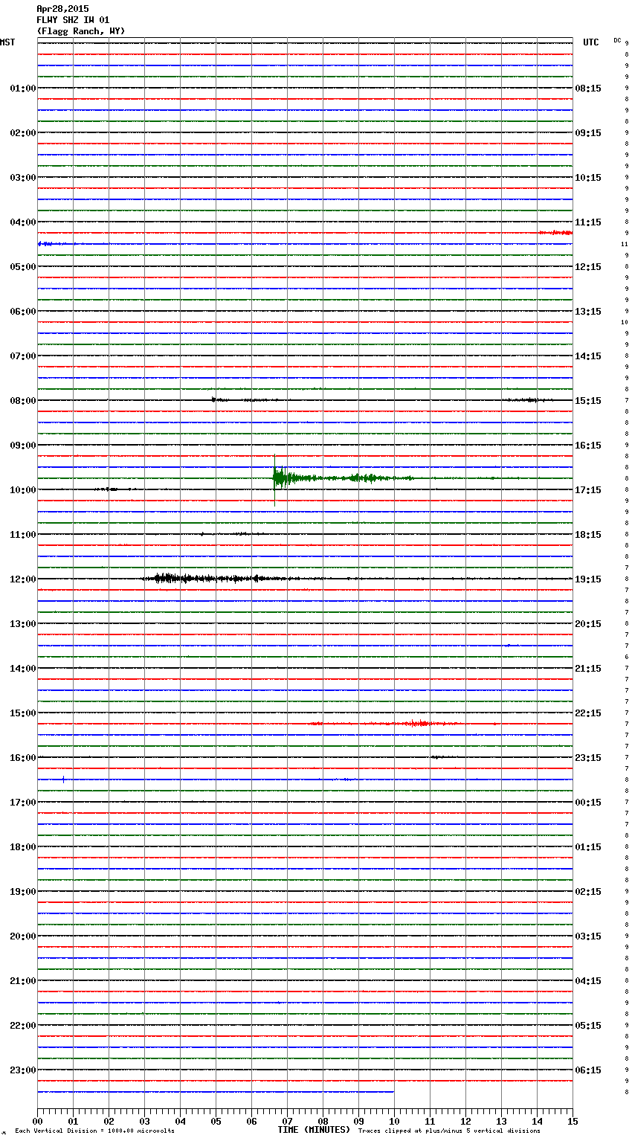Click the '13:15' UTC time label

588,312
